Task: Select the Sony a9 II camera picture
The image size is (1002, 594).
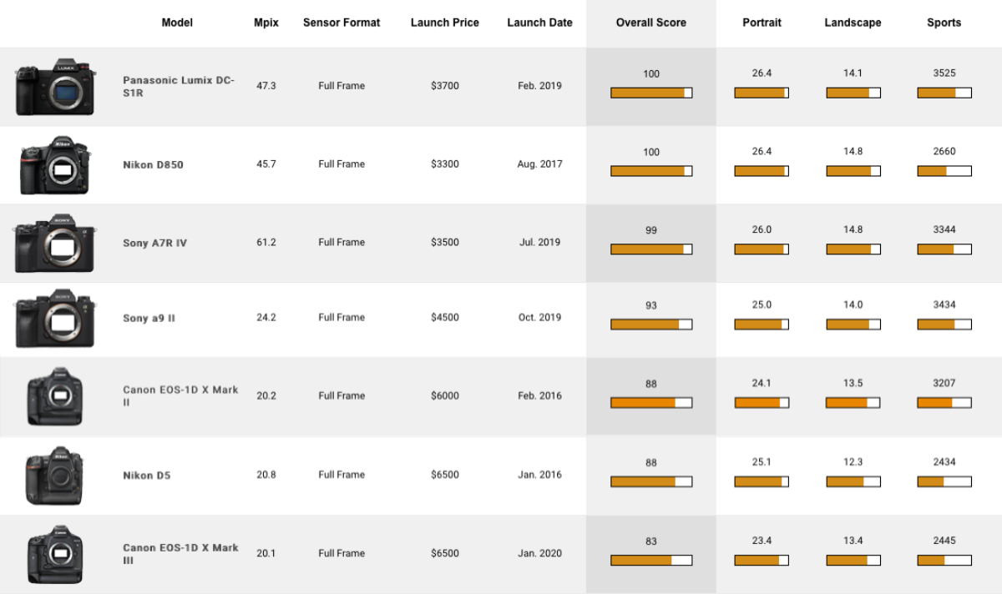Action: click(x=55, y=318)
